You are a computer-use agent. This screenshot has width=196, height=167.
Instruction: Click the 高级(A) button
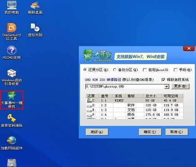tap(97, 132)
